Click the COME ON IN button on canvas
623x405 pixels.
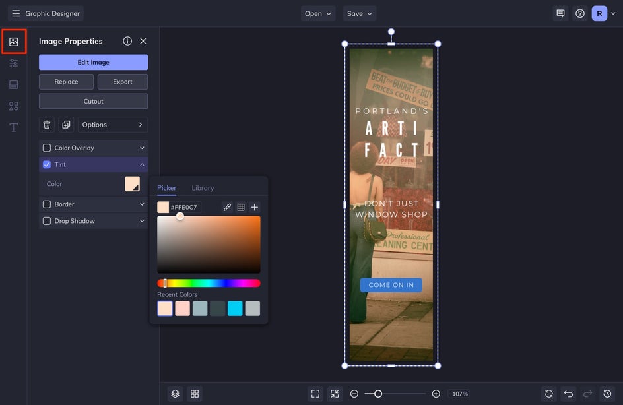coord(391,285)
